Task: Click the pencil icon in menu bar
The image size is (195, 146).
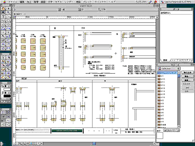Action: (150, 2)
